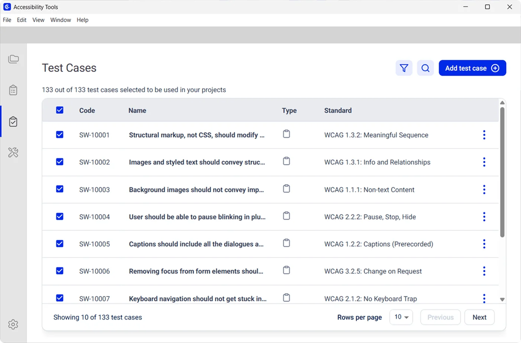The image size is (521, 343).
Task: Open the three-dot menu for SW-10004
Action: click(x=484, y=217)
